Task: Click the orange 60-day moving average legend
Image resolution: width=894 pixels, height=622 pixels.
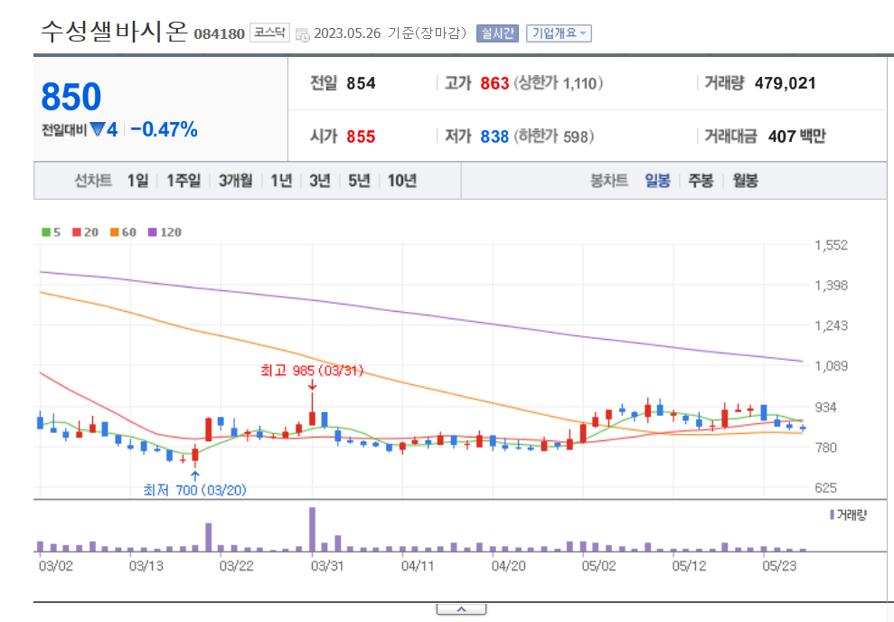Action: click(x=123, y=232)
